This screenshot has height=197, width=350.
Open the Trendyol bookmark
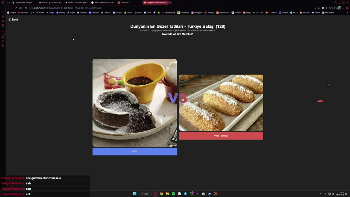(x=209, y=13)
